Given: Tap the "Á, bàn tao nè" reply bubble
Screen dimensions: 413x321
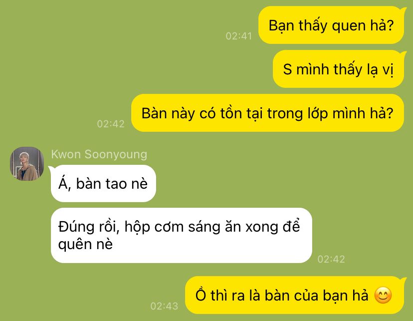Looking at the screenshot, I should (x=103, y=183).
